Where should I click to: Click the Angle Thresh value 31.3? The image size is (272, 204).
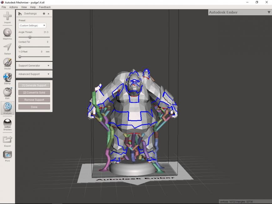pos(46,32)
